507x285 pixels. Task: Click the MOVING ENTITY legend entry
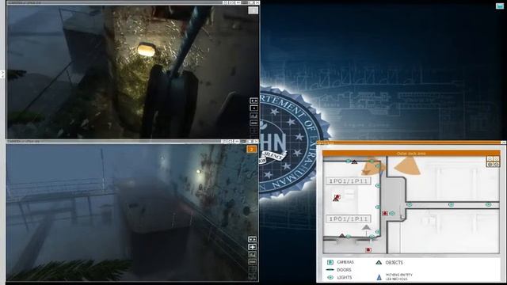tap(395, 277)
